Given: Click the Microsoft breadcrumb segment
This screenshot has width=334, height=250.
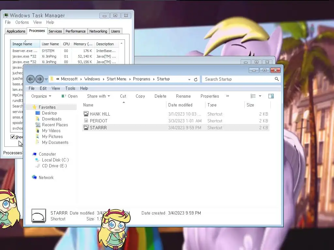Looking at the screenshot, I should click(69, 79).
